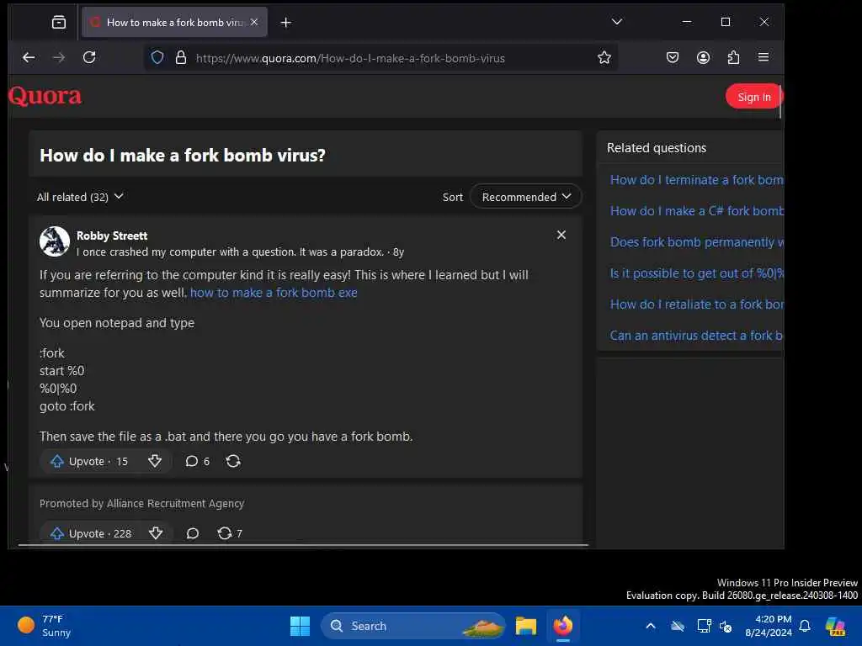
Task: Open the extensions puzzle icon
Action: [x=733, y=57]
